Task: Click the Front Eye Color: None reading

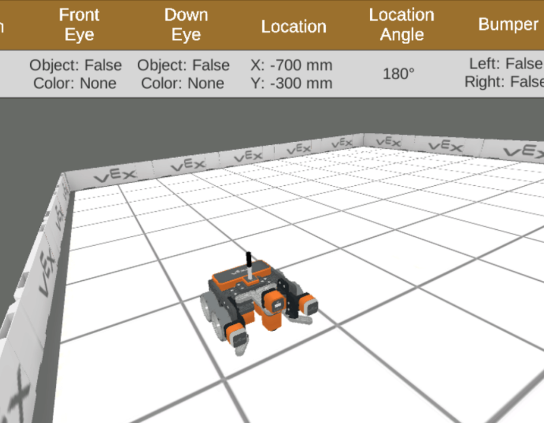Action: tap(75, 83)
